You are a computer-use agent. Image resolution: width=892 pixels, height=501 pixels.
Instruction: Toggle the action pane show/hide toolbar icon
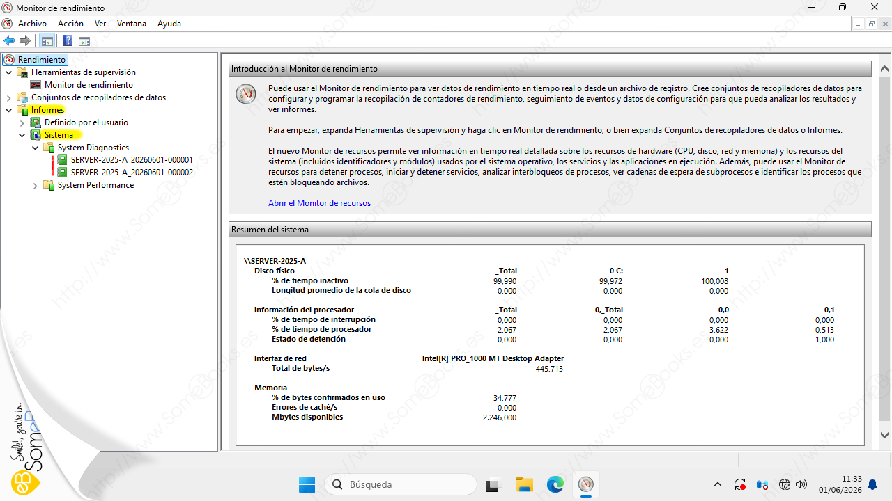click(x=84, y=41)
